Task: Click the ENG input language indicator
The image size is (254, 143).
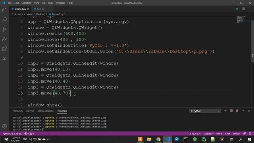Action: [x=25, y=139]
